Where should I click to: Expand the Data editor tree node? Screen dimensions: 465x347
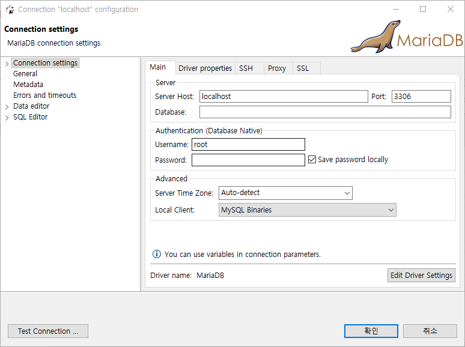click(7, 107)
